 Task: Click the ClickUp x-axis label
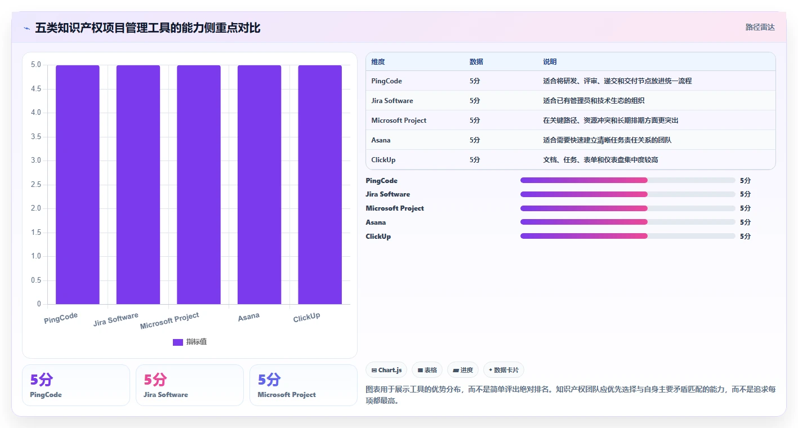point(306,318)
